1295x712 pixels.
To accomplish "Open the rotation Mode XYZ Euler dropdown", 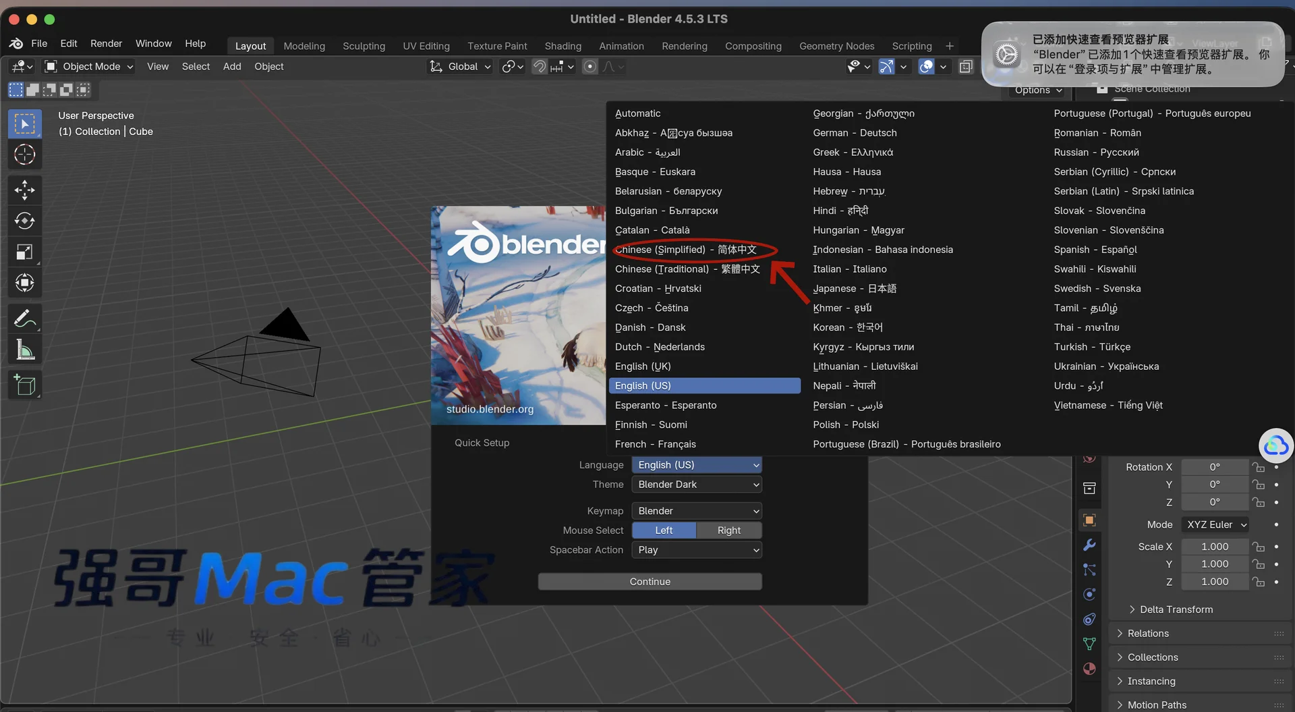I will click(x=1216, y=524).
